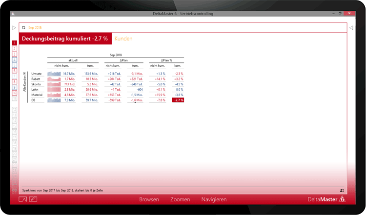
Task: Click the ΔPlan column group header
Action: 124,60
